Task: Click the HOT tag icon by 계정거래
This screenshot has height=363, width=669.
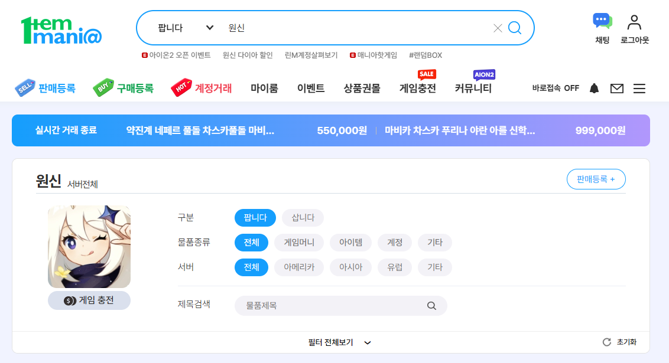Action: [181, 88]
